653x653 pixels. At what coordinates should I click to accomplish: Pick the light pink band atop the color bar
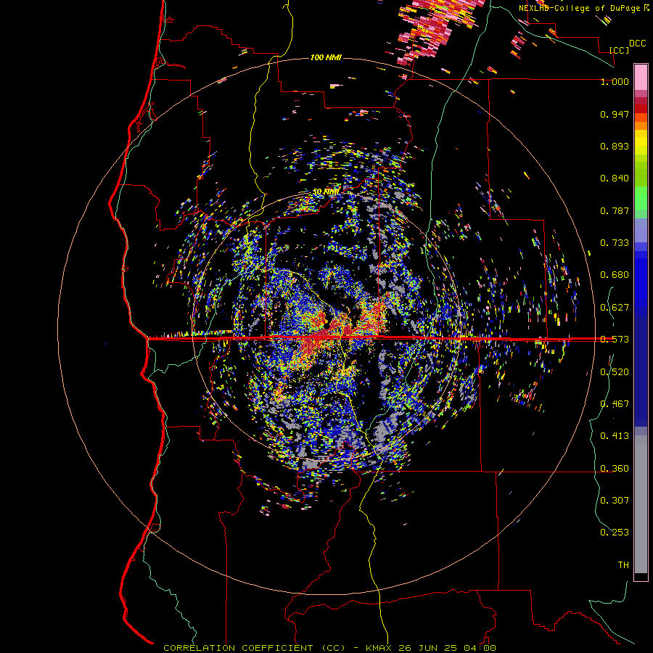(641, 77)
